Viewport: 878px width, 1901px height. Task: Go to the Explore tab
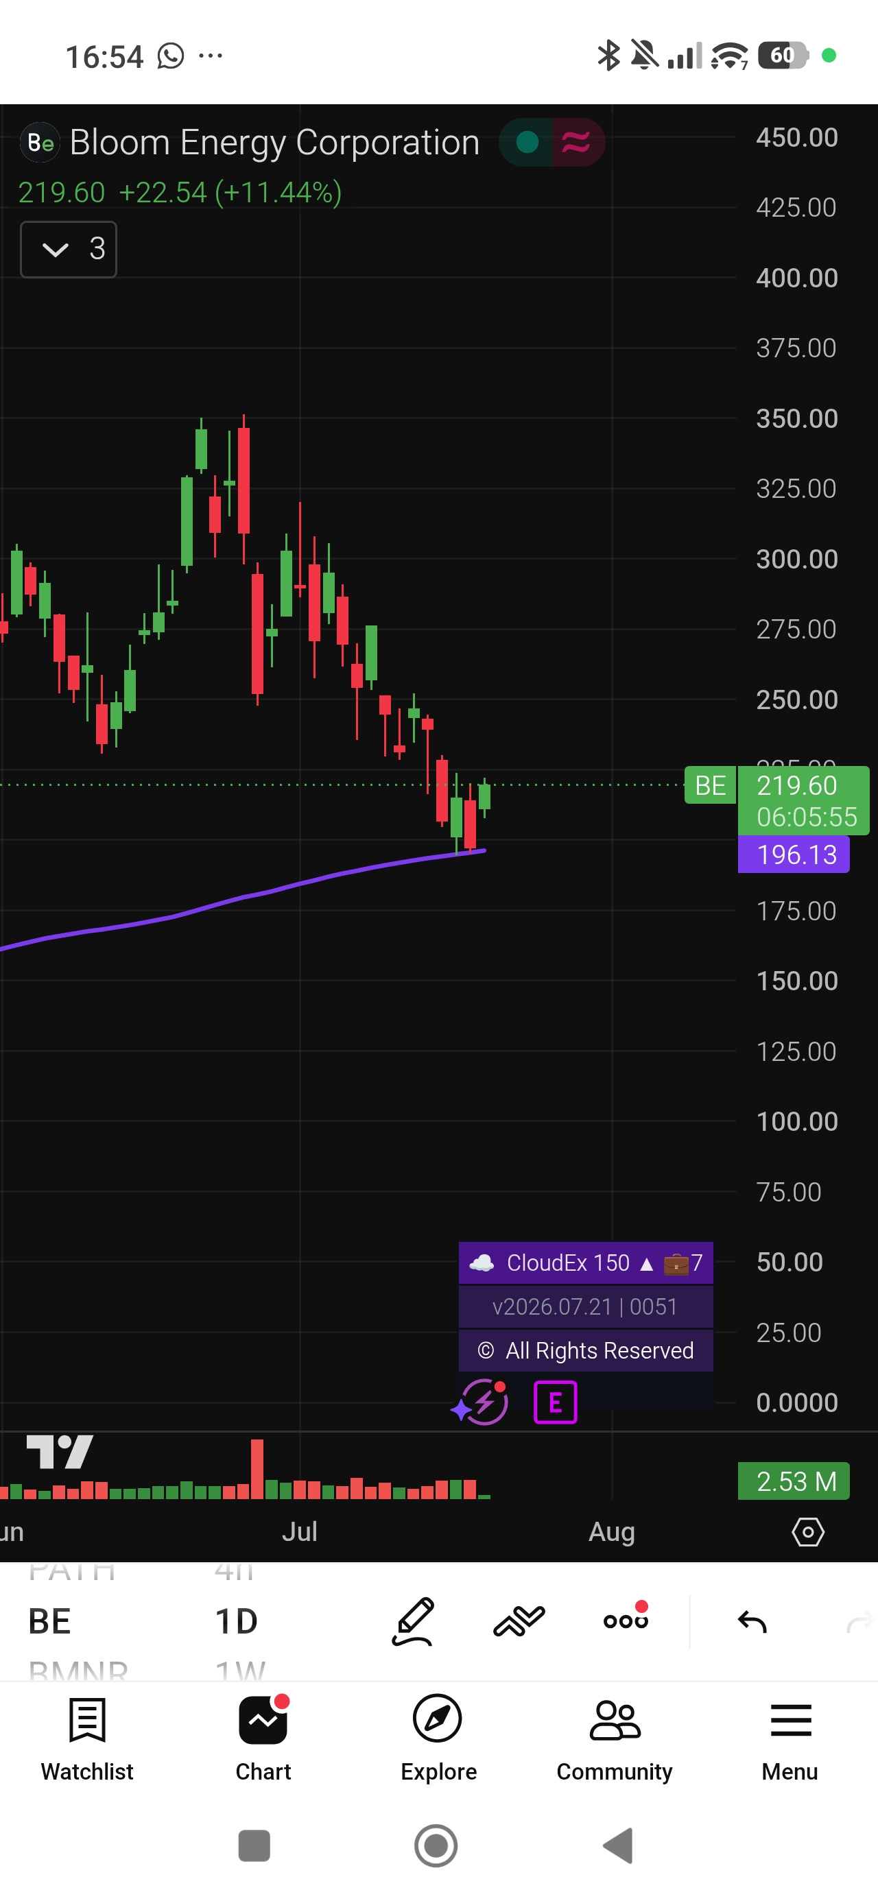click(x=438, y=1738)
